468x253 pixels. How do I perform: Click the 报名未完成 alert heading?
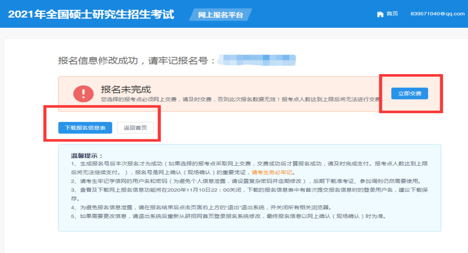(126, 89)
